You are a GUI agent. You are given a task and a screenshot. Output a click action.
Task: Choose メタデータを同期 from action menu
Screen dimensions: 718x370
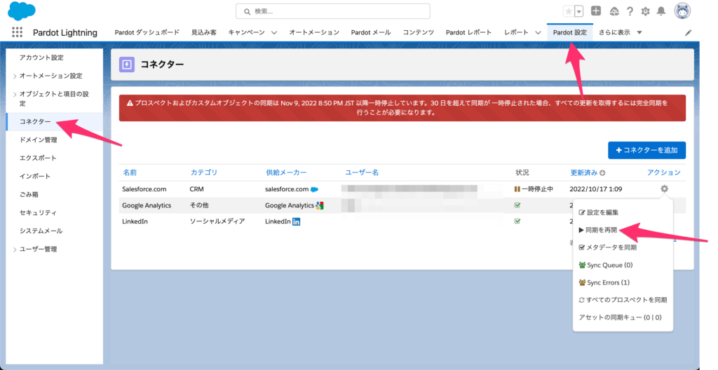pyautogui.click(x=608, y=247)
